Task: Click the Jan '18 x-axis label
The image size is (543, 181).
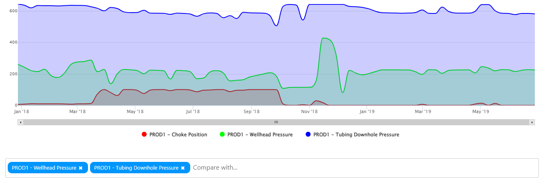Action: [x=21, y=111]
